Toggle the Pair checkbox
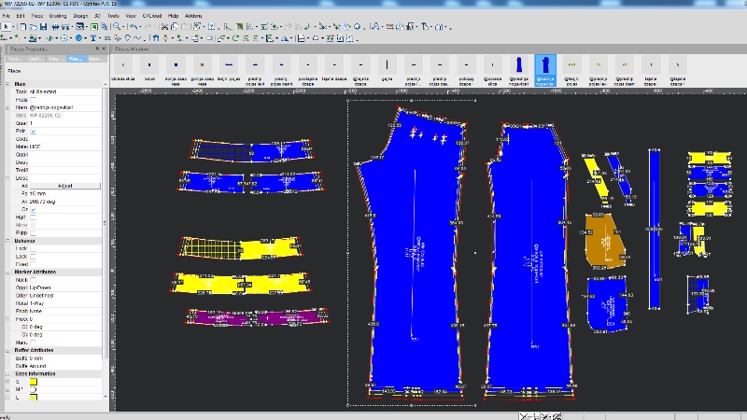The height and width of the screenshot is (420, 747). [x=33, y=131]
